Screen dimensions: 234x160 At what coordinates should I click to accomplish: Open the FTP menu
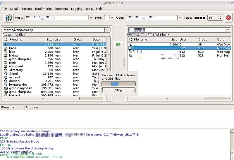4,9
